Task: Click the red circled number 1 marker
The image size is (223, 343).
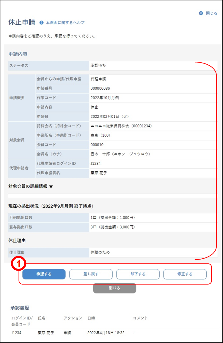Action: pyautogui.click(x=18, y=264)
